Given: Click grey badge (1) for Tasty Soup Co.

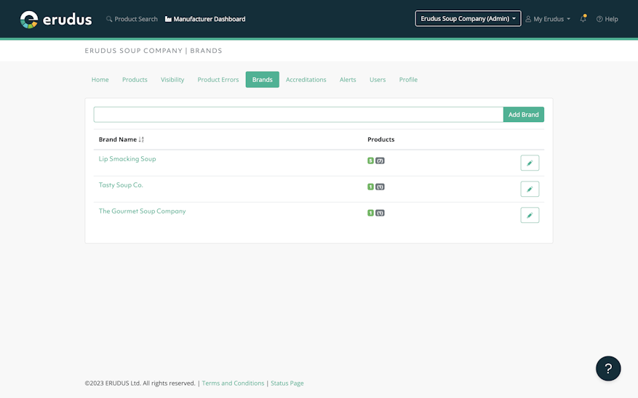Looking at the screenshot, I should point(380,187).
